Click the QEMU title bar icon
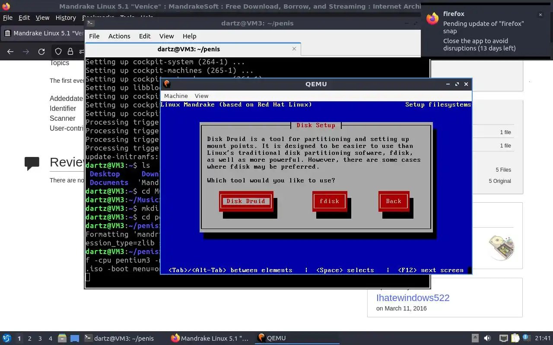Viewport: 553px width, 345px height. pyautogui.click(x=167, y=84)
